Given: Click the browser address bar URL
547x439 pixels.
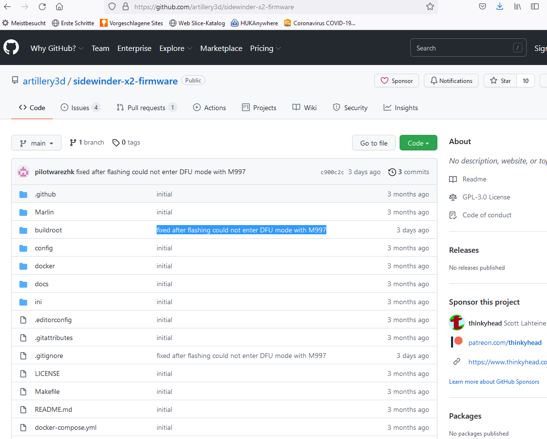Looking at the screenshot, I should [x=214, y=7].
